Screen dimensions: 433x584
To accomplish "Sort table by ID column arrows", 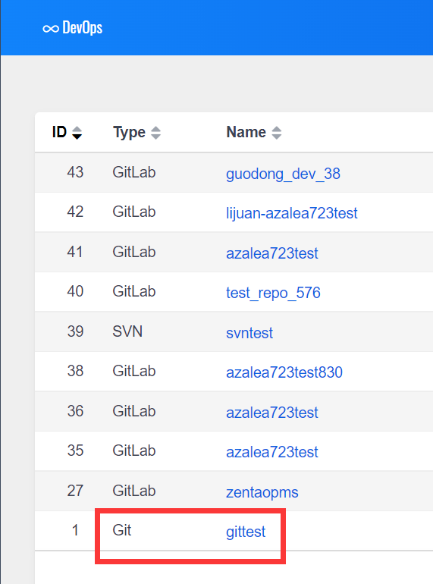I will point(77,133).
